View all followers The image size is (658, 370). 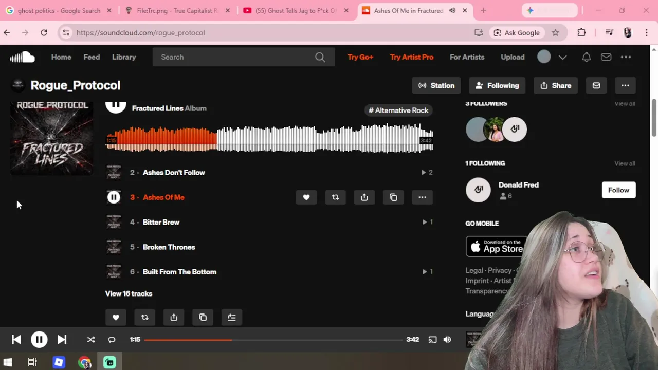[625, 104]
